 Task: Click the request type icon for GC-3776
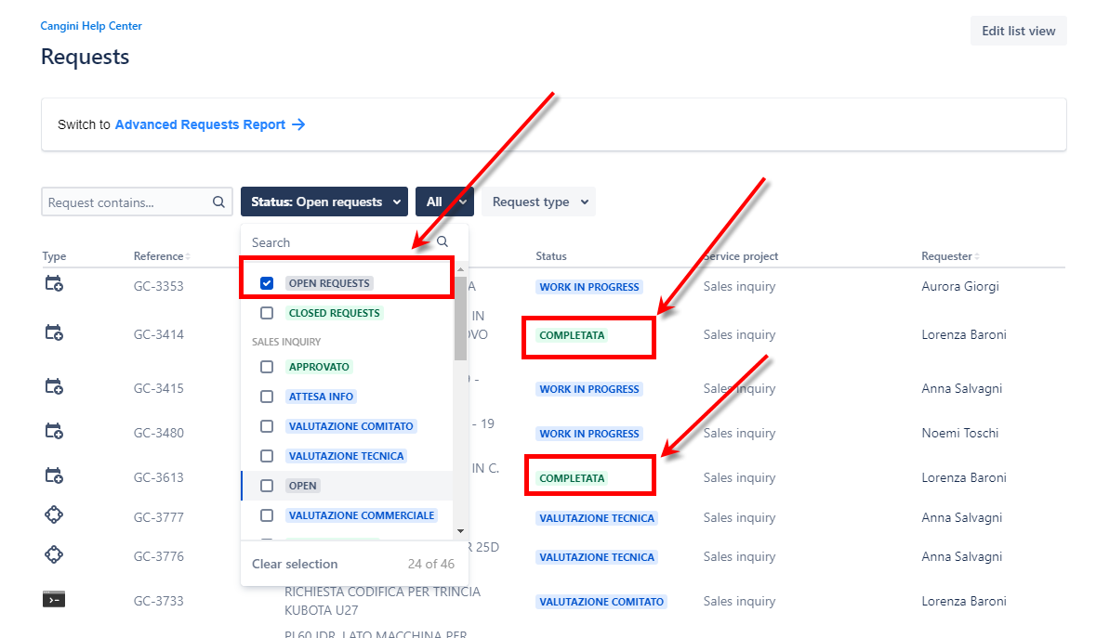tap(54, 555)
